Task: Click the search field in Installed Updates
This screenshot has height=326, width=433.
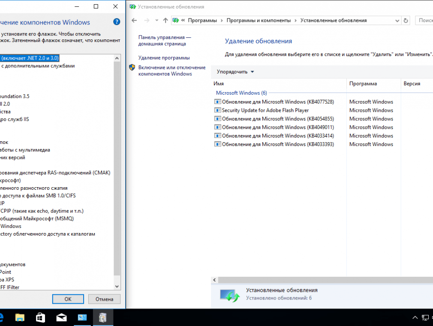Action: pyautogui.click(x=424, y=21)
